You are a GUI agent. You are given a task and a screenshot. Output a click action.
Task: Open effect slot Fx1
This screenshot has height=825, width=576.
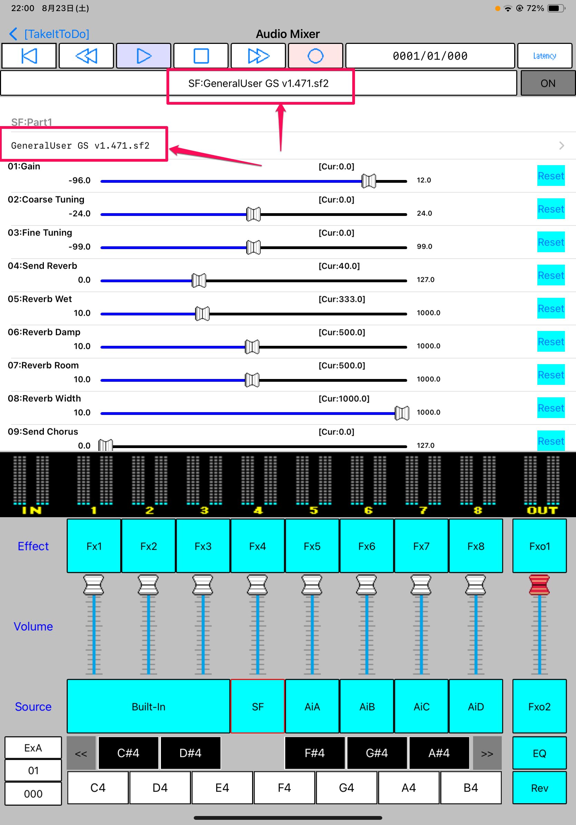pos(94,546)
